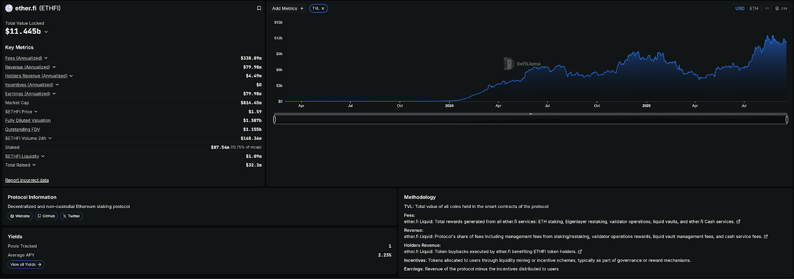
Task: Switch chart denomination to ETH
Action: [754, 8]
